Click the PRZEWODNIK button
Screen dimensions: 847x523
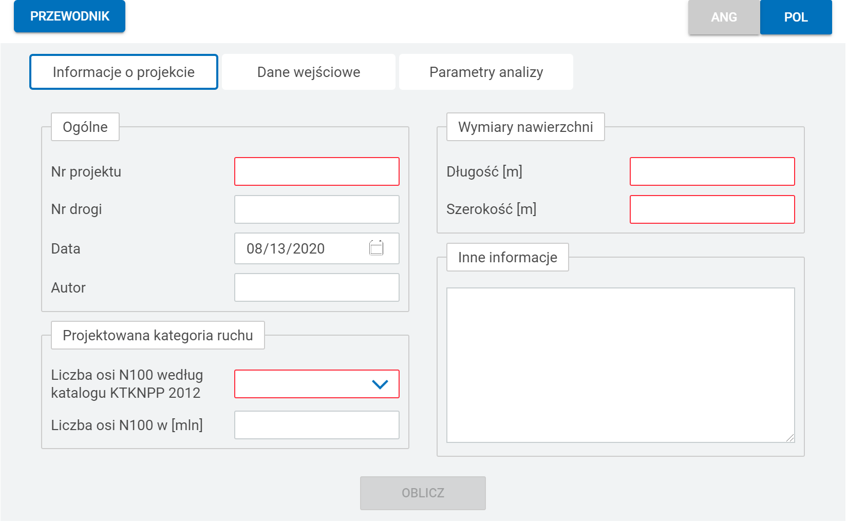(x=70, y=16)
